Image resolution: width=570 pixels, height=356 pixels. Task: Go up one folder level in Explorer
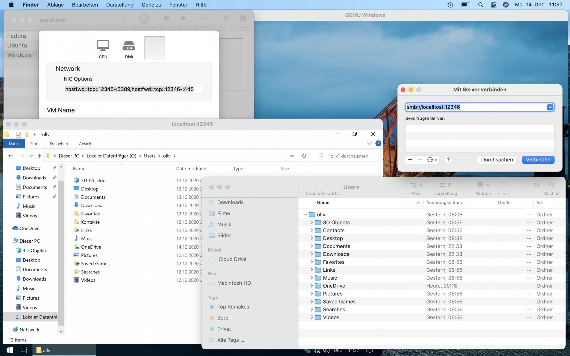pyautogui.click(x=40, y=156)
